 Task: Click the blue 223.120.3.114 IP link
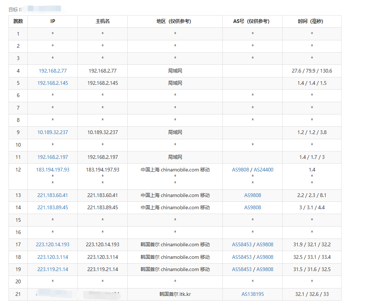click(53, 257)
